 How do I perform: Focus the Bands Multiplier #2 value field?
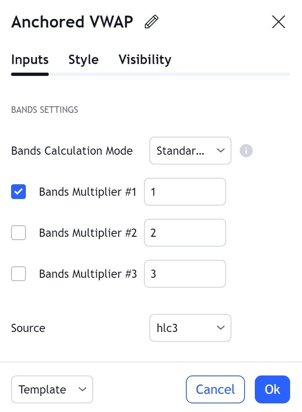(x=185, y=233)
